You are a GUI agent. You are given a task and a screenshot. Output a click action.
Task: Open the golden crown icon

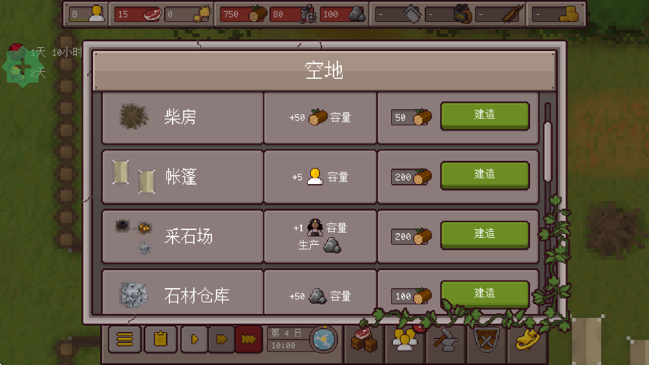tap(527, 339)
